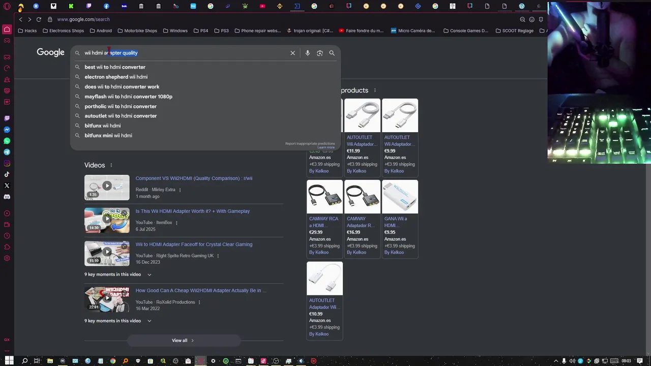The width and height of the screenshot is (651, 366).
Task: Open Twitch in the Opera sidebar
Action: [x=7, y=118]
